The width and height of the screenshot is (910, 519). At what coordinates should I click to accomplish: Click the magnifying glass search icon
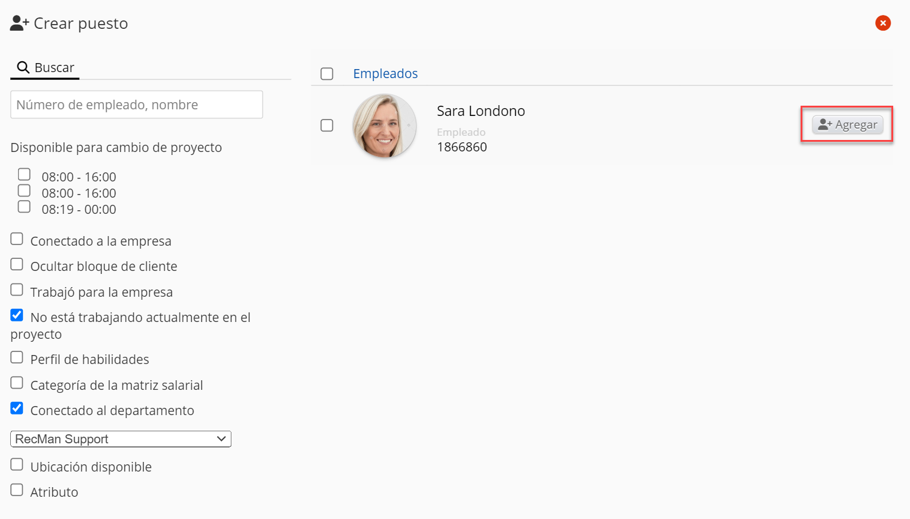coord(23,67)
